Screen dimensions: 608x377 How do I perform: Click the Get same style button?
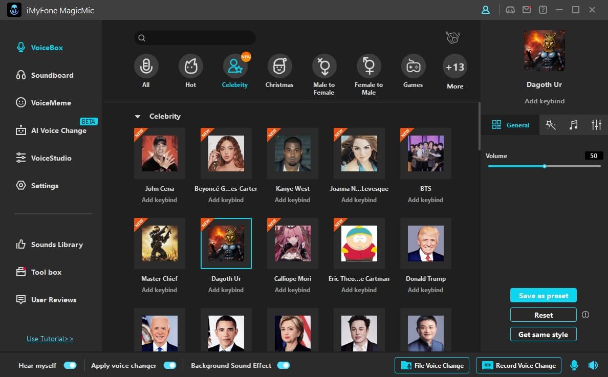[x=543, y=334]
